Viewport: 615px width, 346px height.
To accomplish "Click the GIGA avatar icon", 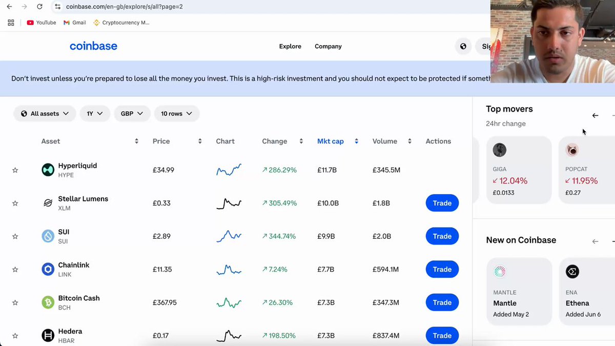I will pyautogui.click(x=500, y=150).
